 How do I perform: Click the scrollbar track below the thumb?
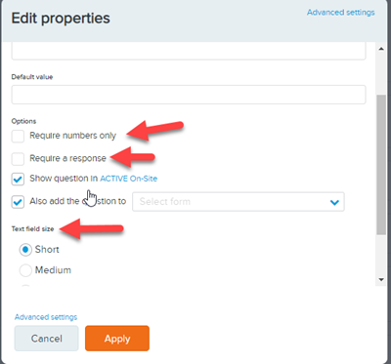[381, 255]
